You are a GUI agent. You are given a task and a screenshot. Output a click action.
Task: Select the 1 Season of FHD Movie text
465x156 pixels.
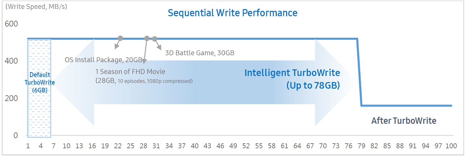(130, 72)
